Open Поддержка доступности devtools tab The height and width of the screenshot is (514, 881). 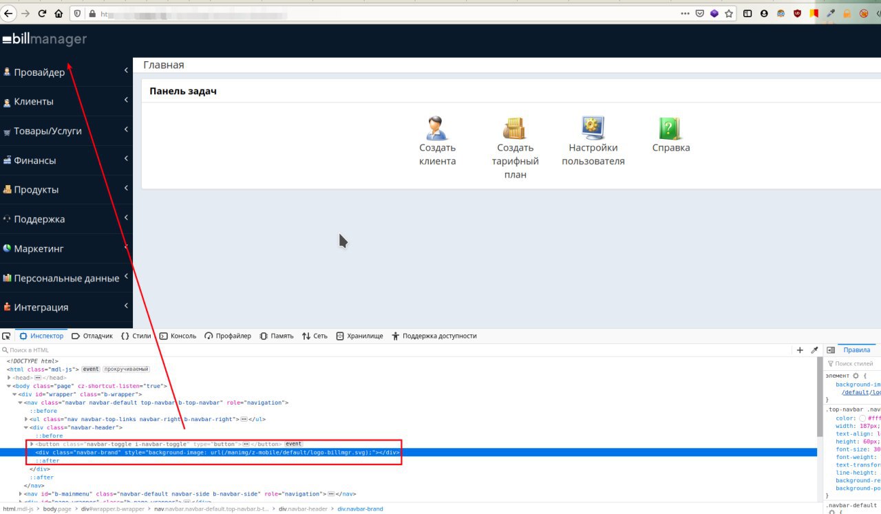pyautogui.click(x=434, y=336)
